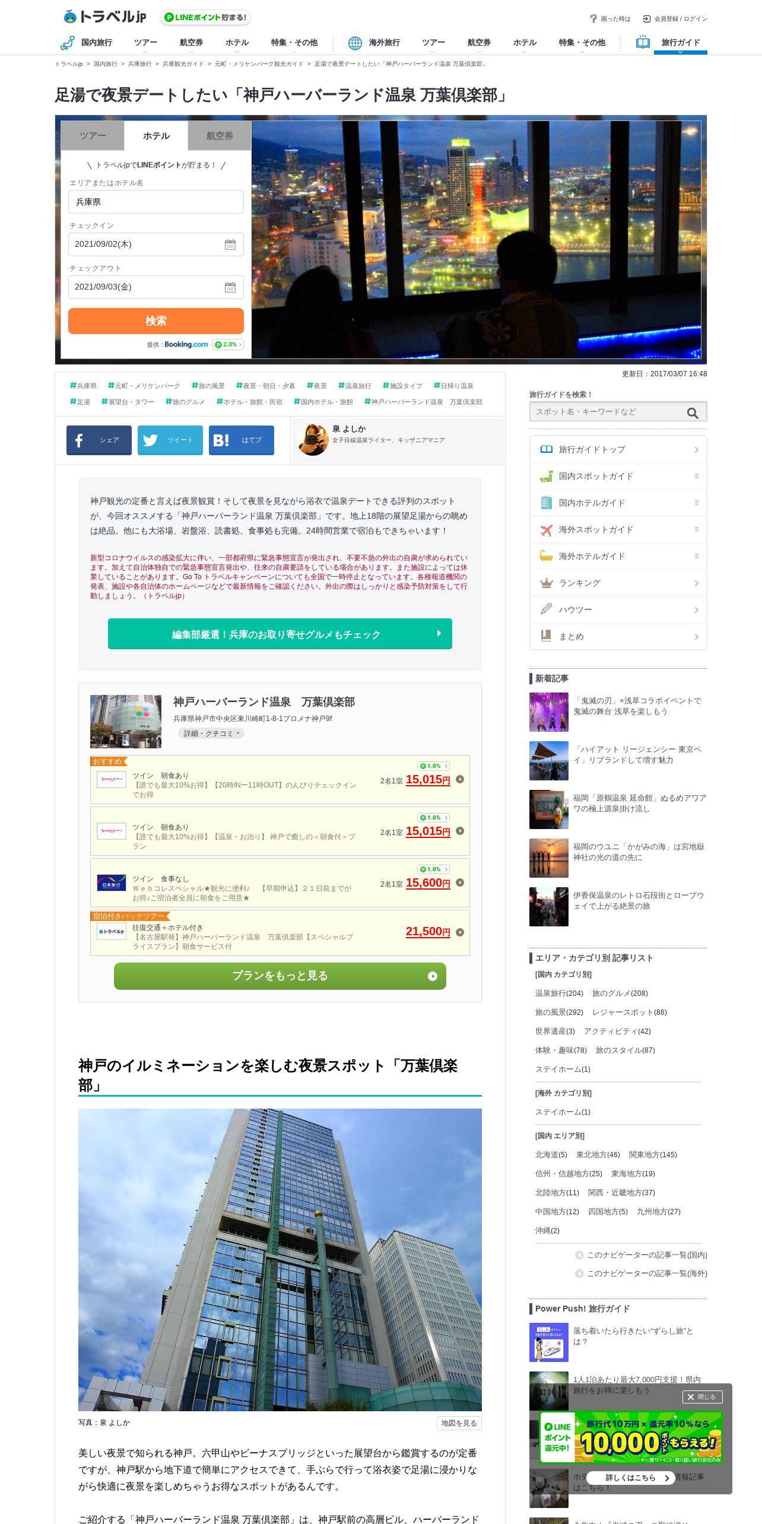The image size is (762, 1524).
Task: Open 関西・近畿地方(37) area link
Action: (x=621, y=1193)
